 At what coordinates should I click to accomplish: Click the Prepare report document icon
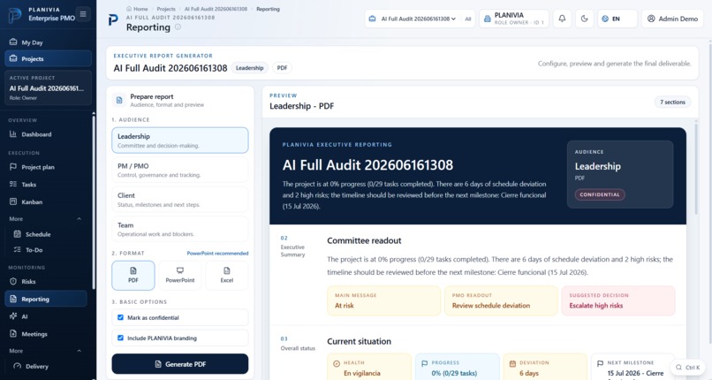(x=119, y=101)
